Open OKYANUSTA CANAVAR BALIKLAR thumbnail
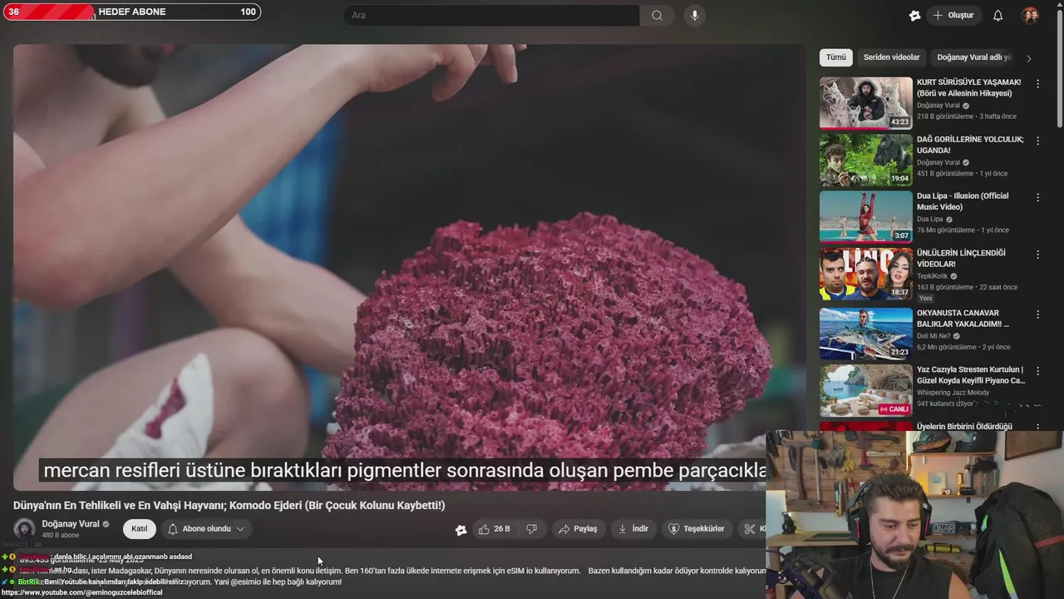1064x599 pixels. point(865,334)
